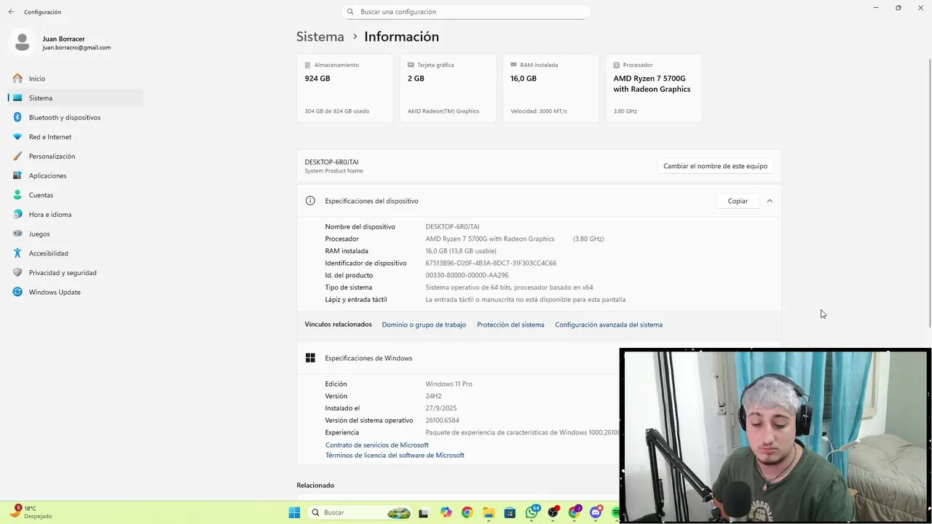
Task: Click the Aplicaciones icon in sidebar
Action: click(x=17, y=175)
